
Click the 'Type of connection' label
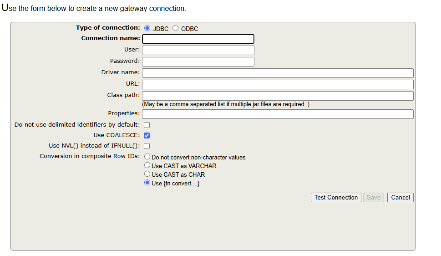[x=108, y=28]
